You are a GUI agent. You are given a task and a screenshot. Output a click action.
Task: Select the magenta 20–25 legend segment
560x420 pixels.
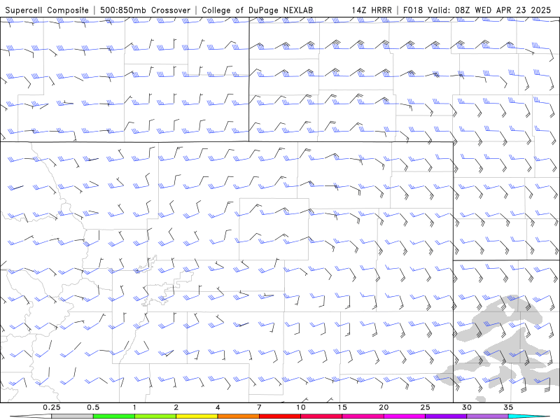[x=405, y=416]
